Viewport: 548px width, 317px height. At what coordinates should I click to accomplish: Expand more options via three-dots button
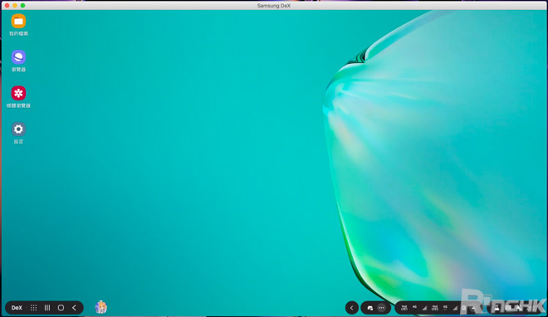(382, 308)
